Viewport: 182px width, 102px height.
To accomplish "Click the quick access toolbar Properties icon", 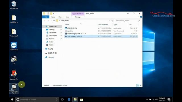I will 48,14.
